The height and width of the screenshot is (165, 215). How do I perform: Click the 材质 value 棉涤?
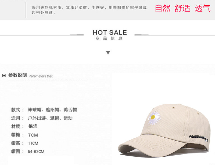tap(33, 126)
